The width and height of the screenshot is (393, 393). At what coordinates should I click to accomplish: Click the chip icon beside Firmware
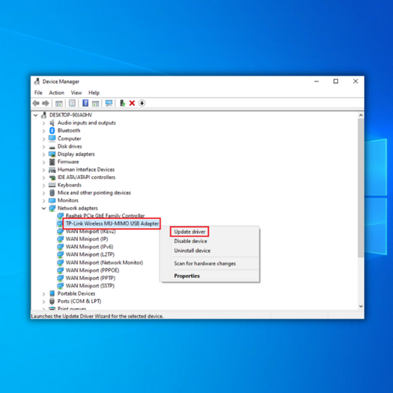[x=52, y=162]
